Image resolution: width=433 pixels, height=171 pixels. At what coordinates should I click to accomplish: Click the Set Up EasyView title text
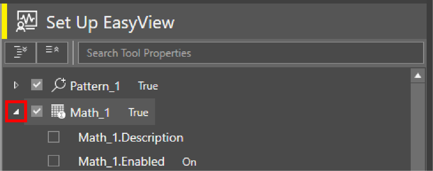(x=110, y=23)
